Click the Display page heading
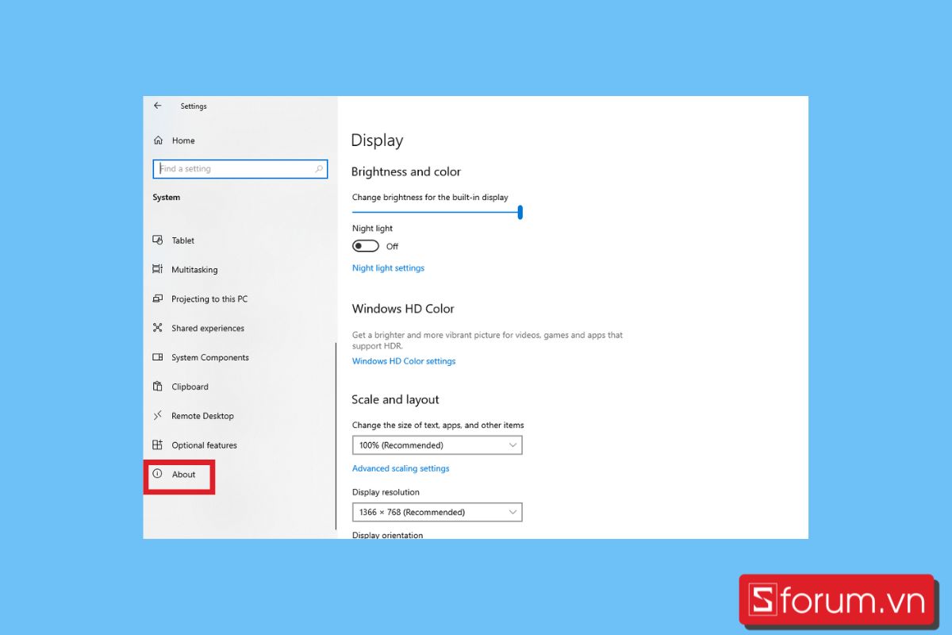 pyautogui.click(x=377, y=140)
